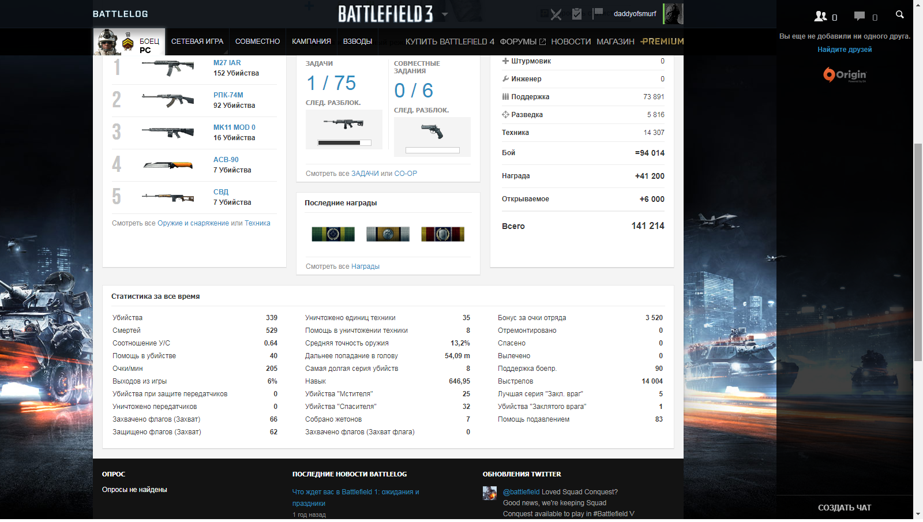The height and width of the screenshot is (522, 923).
Task: Click the search magnifier icon
Action: tap(899, 14)
